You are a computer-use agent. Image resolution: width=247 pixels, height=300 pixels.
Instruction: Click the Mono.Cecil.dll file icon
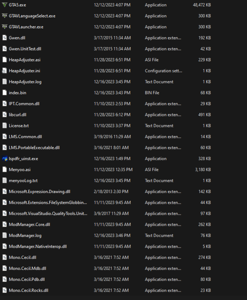(x=4, y=257)
